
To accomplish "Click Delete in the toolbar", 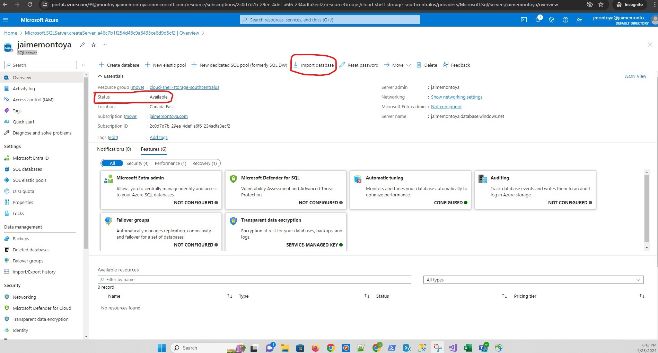I will (x=427, y=65).
